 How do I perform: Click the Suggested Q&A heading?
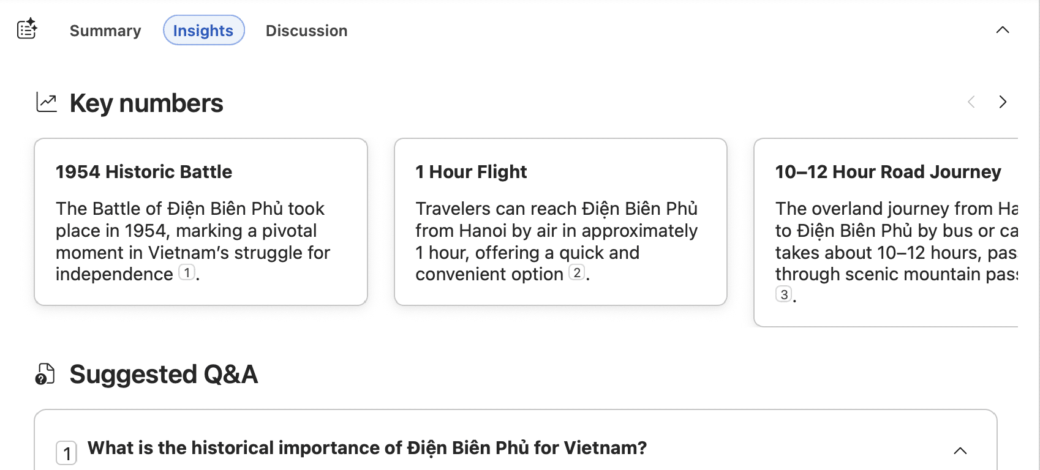(x=164, y=375)
